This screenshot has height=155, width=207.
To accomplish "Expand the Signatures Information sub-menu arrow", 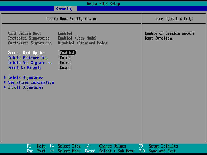I will click(5, 82).
